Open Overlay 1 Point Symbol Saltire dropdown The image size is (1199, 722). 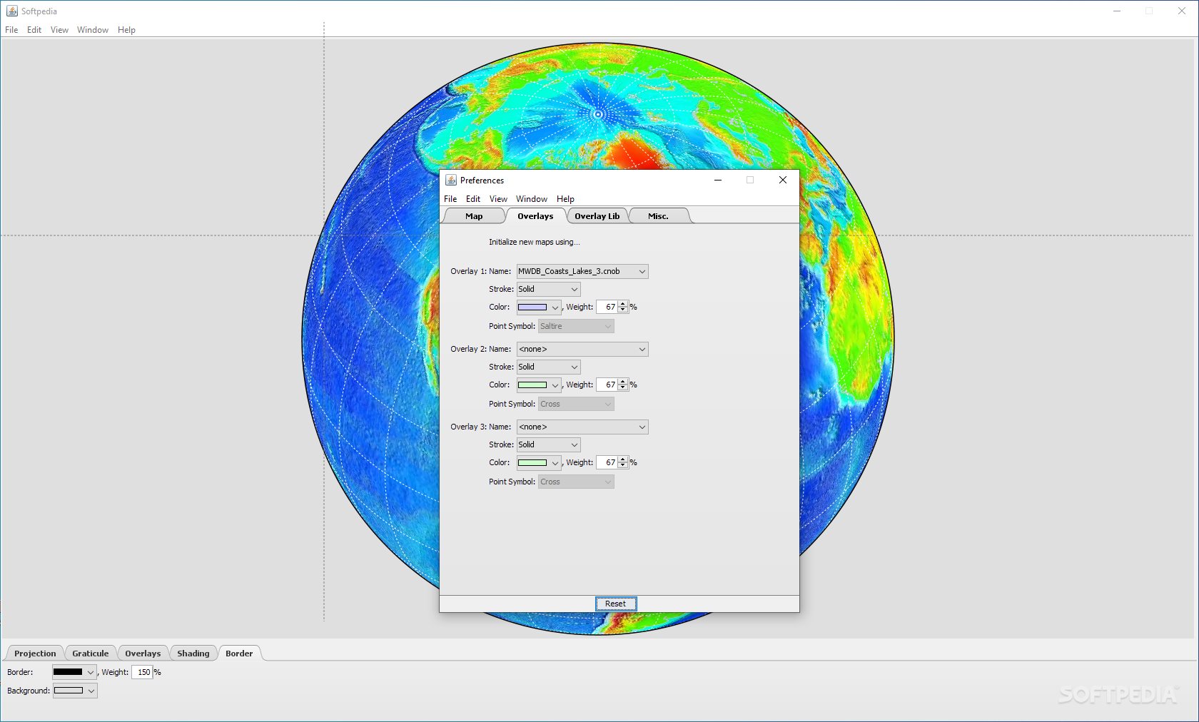tap(576, 326)
